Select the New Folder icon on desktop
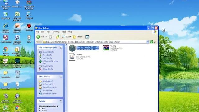Image resolution: width=199 pixels, height=112 pixels. pos(6,86)
